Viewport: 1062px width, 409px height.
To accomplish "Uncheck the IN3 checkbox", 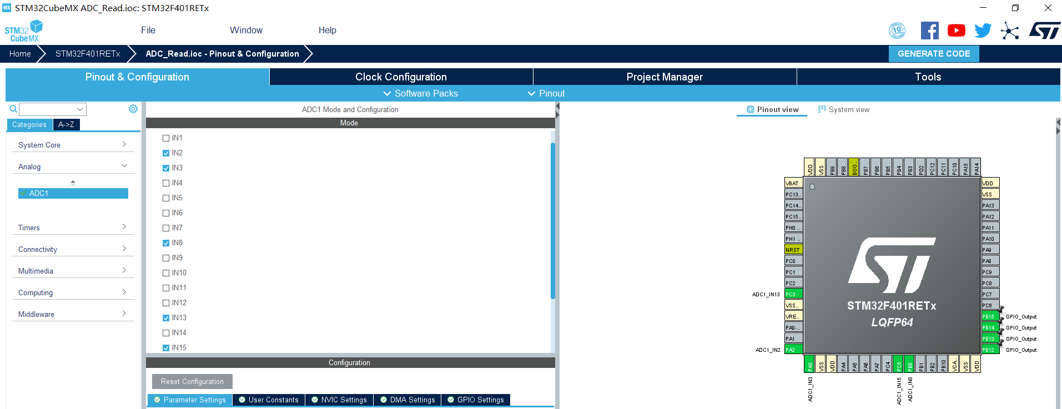I will click(x=166, y=168).
